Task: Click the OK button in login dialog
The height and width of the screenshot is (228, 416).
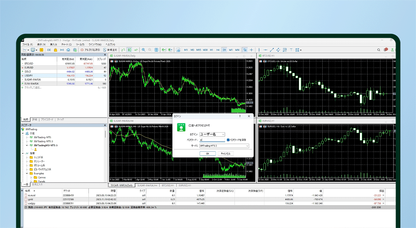Action: [207, 154]
